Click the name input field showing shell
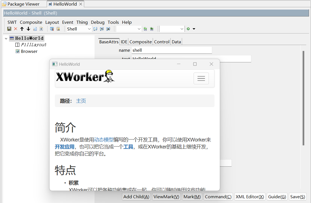 171,50
